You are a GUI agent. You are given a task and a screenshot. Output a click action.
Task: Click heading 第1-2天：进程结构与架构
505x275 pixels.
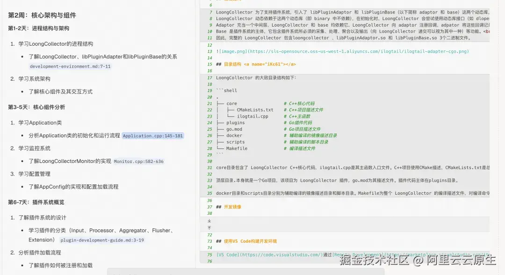click(x=39, y=28)
